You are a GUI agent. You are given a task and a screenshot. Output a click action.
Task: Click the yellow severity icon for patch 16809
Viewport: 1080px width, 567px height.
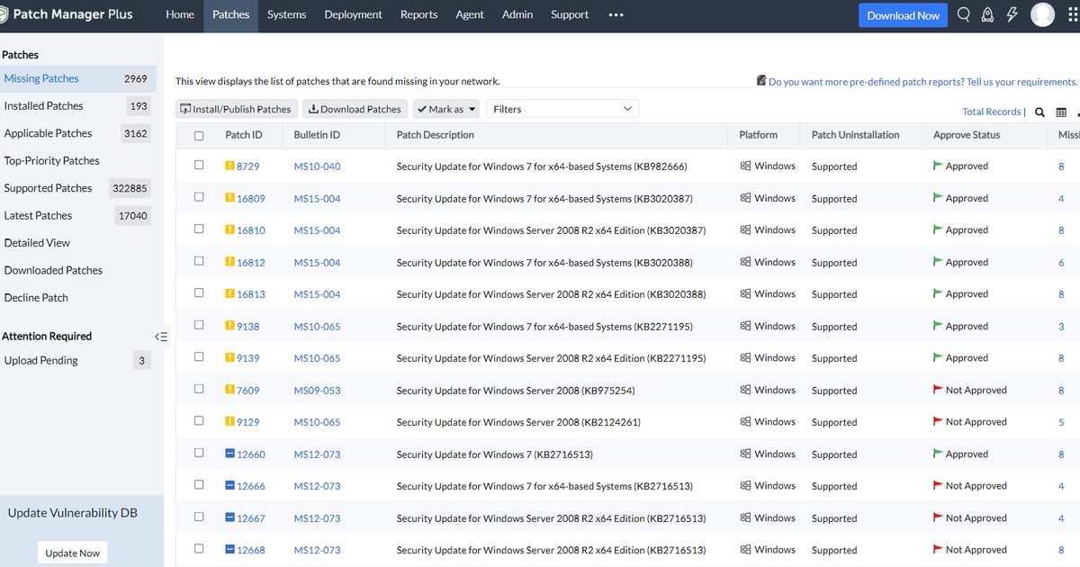click(x=229, y=198)
